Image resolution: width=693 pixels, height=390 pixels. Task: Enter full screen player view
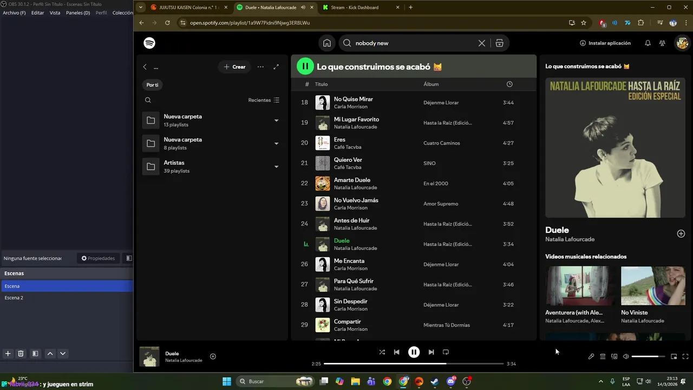click(x=685, y=356)
